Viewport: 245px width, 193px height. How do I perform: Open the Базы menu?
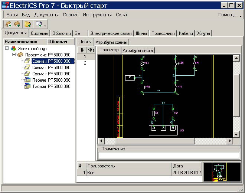(12, 15)
